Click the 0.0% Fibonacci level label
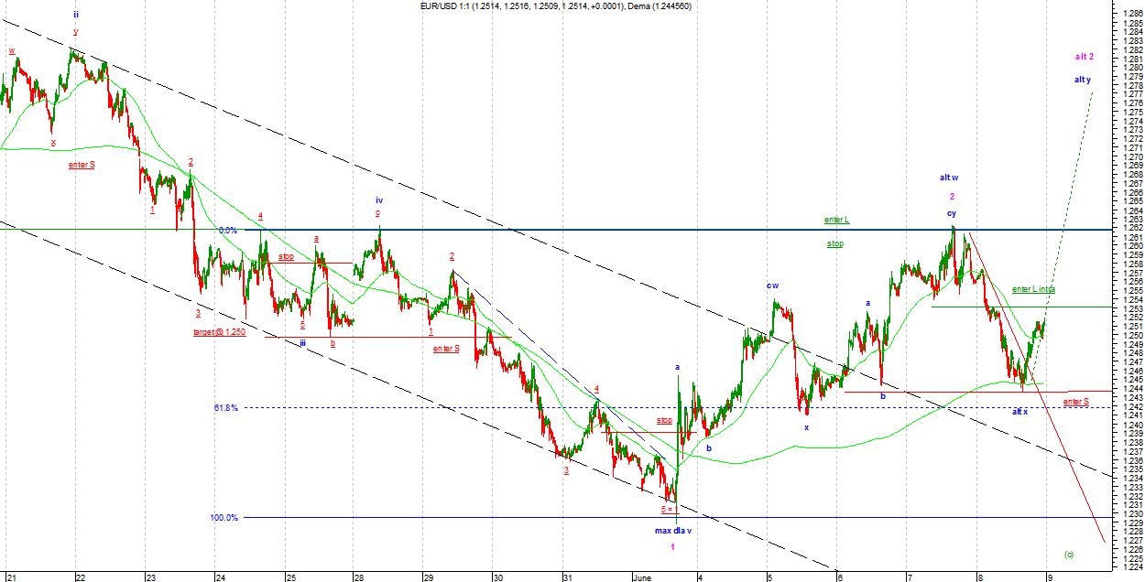Screen dimensions: 1145x582 pos(227,231)
